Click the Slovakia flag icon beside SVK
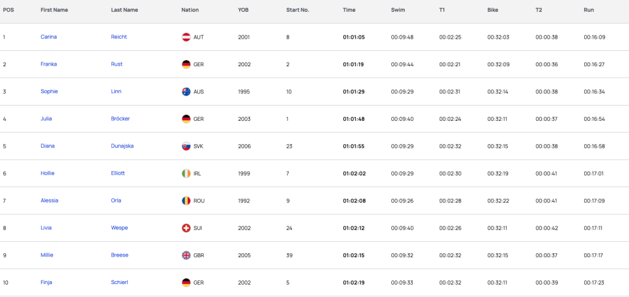 point(186,146)
